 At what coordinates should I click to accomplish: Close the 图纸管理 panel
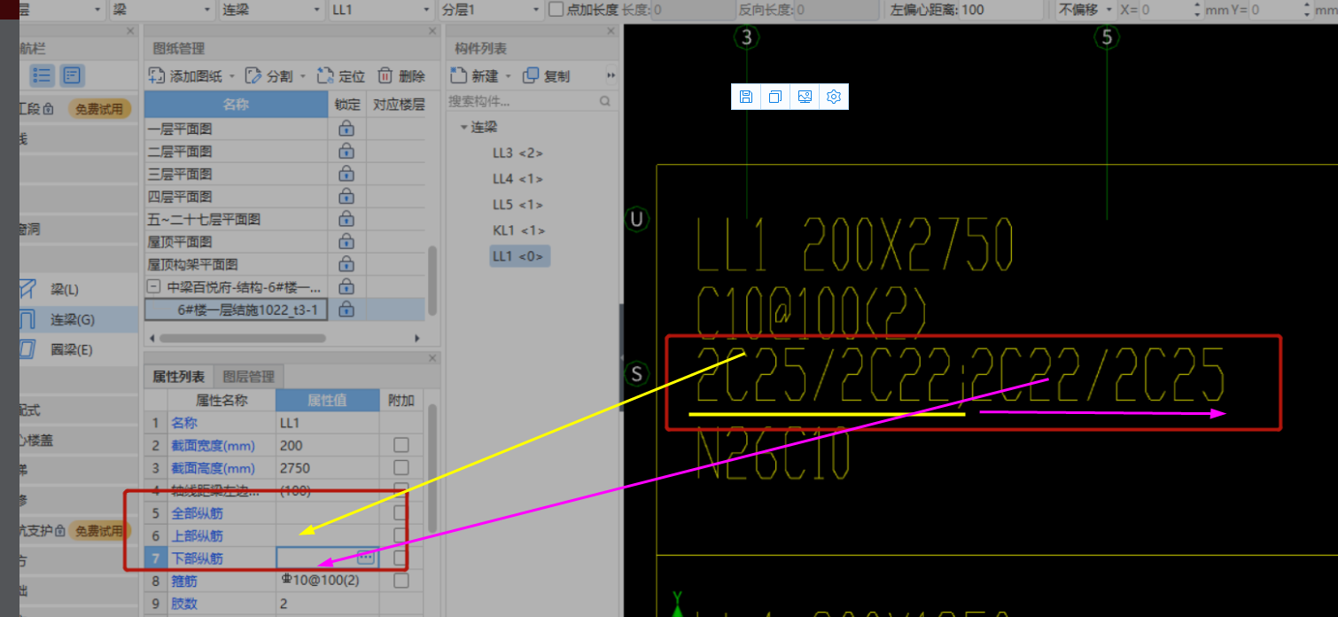(434, 31)
